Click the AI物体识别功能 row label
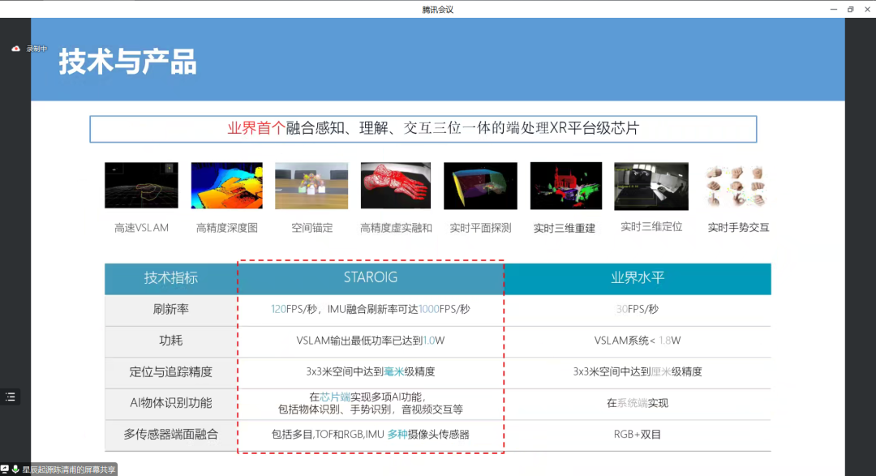 coord(171,403)
